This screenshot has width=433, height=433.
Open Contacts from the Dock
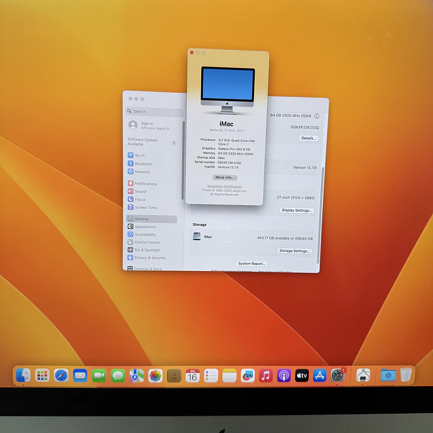174,376
